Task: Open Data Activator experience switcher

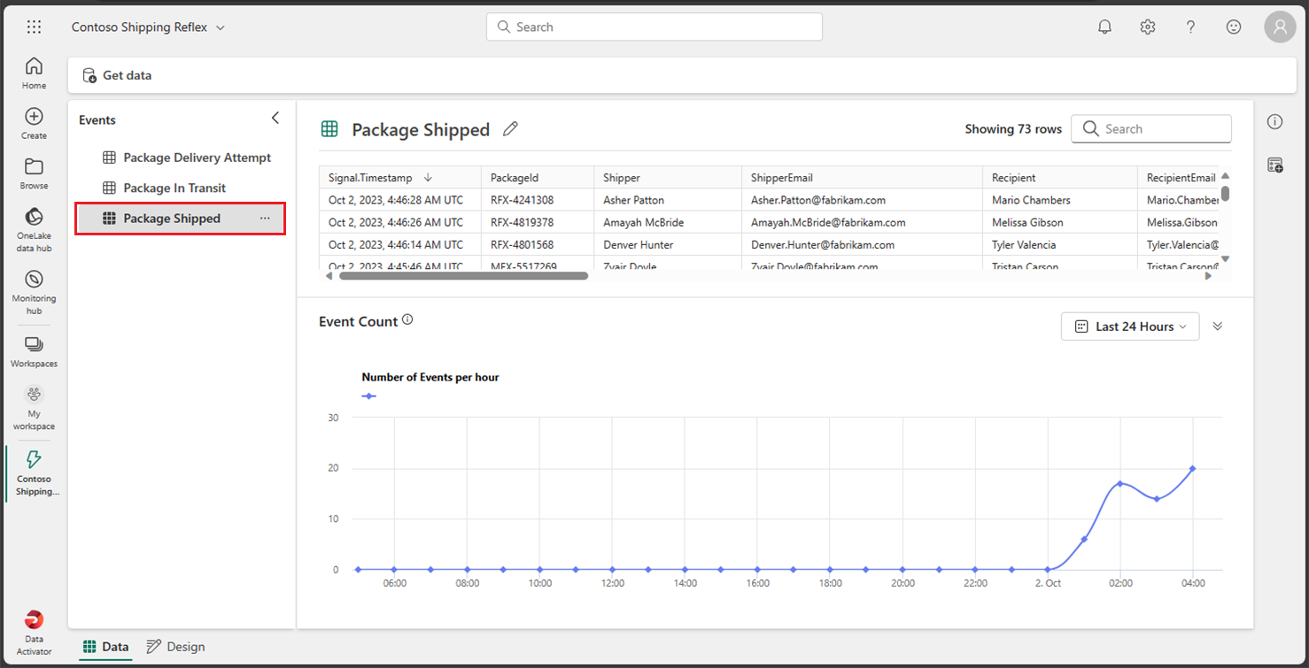Action: (x=34, y=633)
